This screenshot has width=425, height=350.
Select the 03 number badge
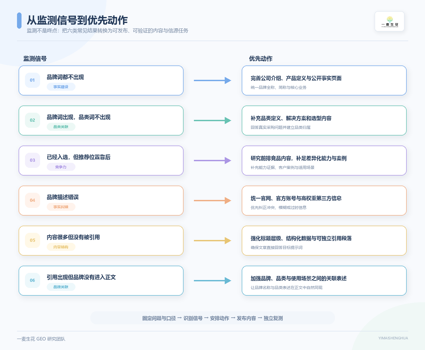click(x=32, y=160)
